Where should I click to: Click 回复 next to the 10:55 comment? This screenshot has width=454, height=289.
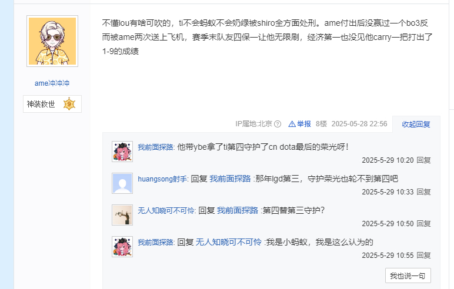click(x=423, y=255)
